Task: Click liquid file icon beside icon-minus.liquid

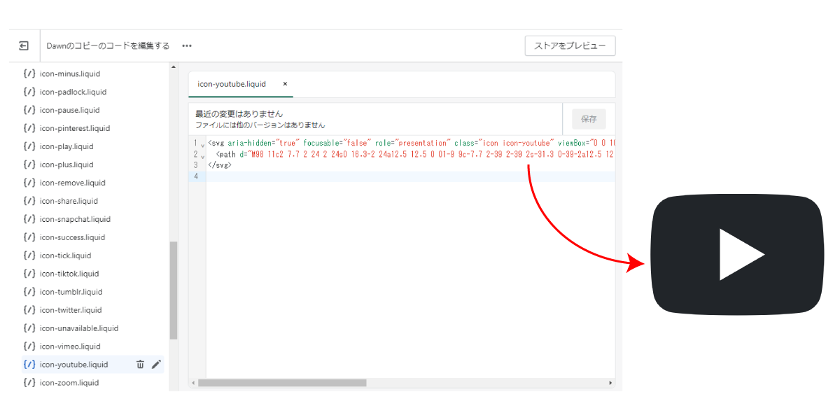Action: tap(29, 73)
